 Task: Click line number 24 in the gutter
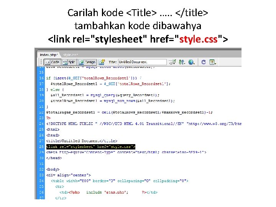coord(41,124)
